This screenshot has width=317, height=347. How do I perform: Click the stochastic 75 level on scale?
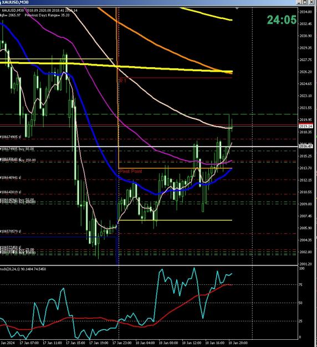[x=300, y=285]
